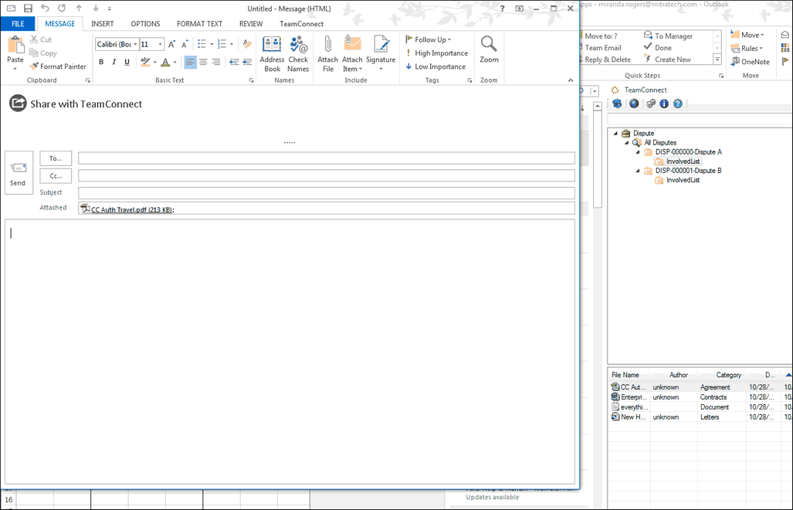The width and height of the screenshot is (793, 510).
Task: Toggle italic formatting
Action: (114, 62)
